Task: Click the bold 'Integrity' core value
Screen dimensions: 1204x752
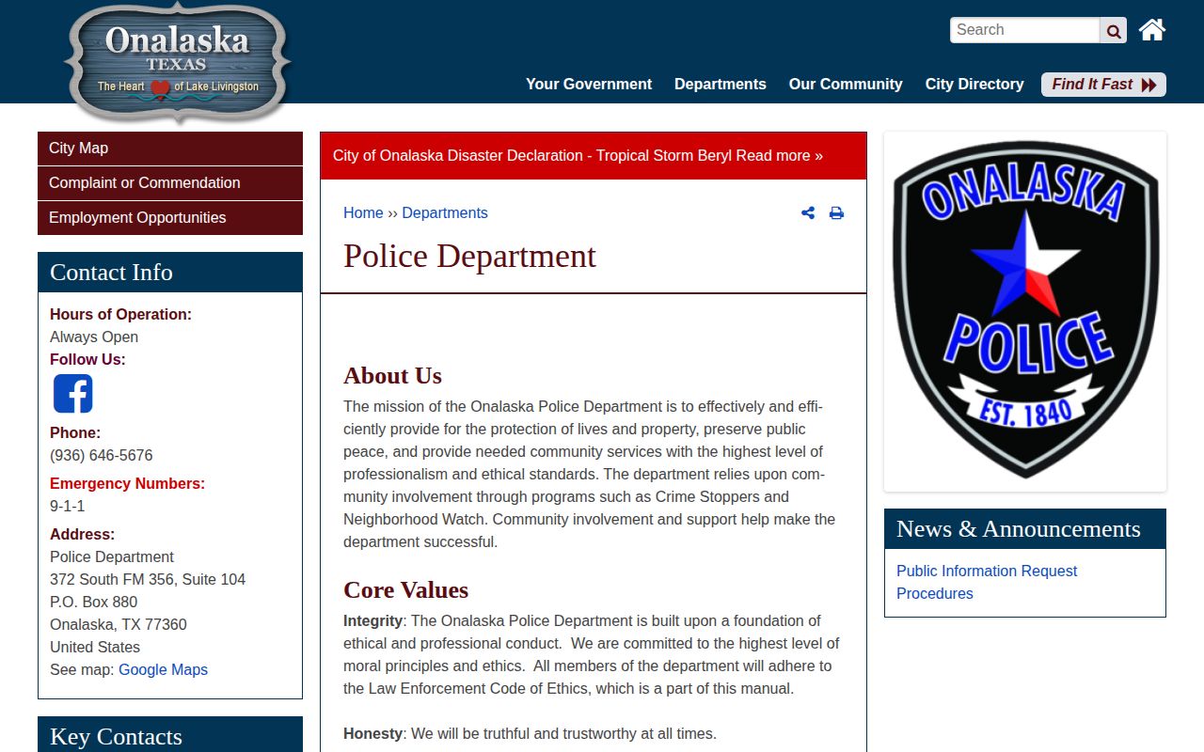Action: 372,621
